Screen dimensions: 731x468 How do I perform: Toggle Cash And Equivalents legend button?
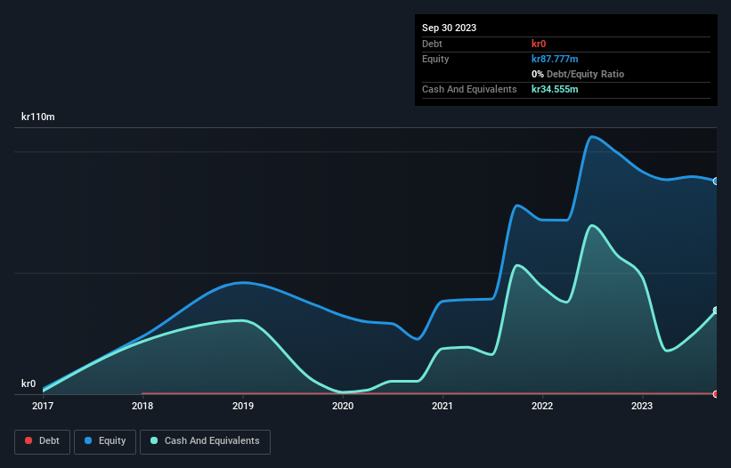coord(205,441)
